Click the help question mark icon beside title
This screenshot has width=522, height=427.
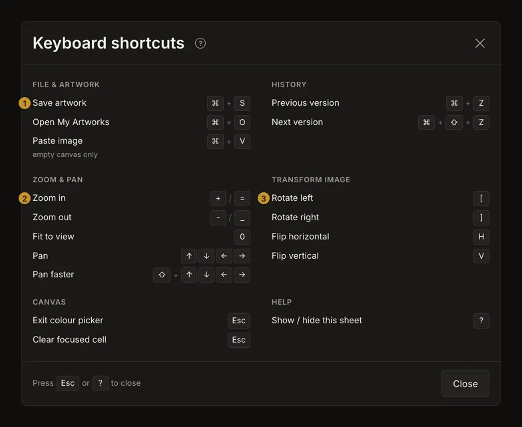point(200,43)
